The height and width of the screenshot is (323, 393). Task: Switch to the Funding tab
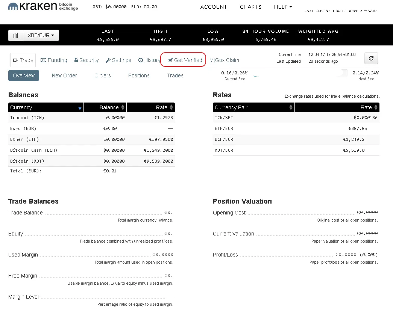point(54,60)
